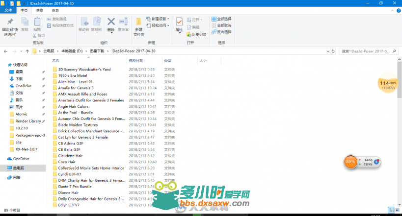Image resolution: width=402 pixels, height=216 pixels.
Task: Refresh the current folder view
Action: coord(333,51)
